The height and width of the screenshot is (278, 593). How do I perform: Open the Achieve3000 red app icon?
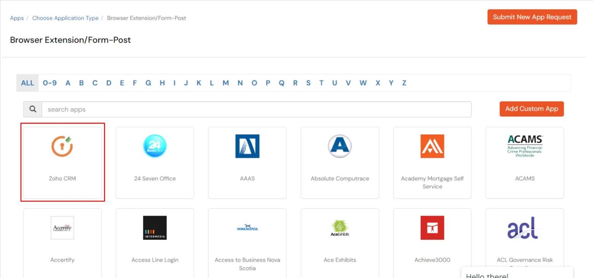click(432, 228)
